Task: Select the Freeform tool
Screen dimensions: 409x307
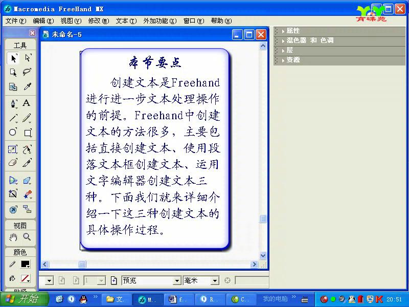Action: pos(27,149)
